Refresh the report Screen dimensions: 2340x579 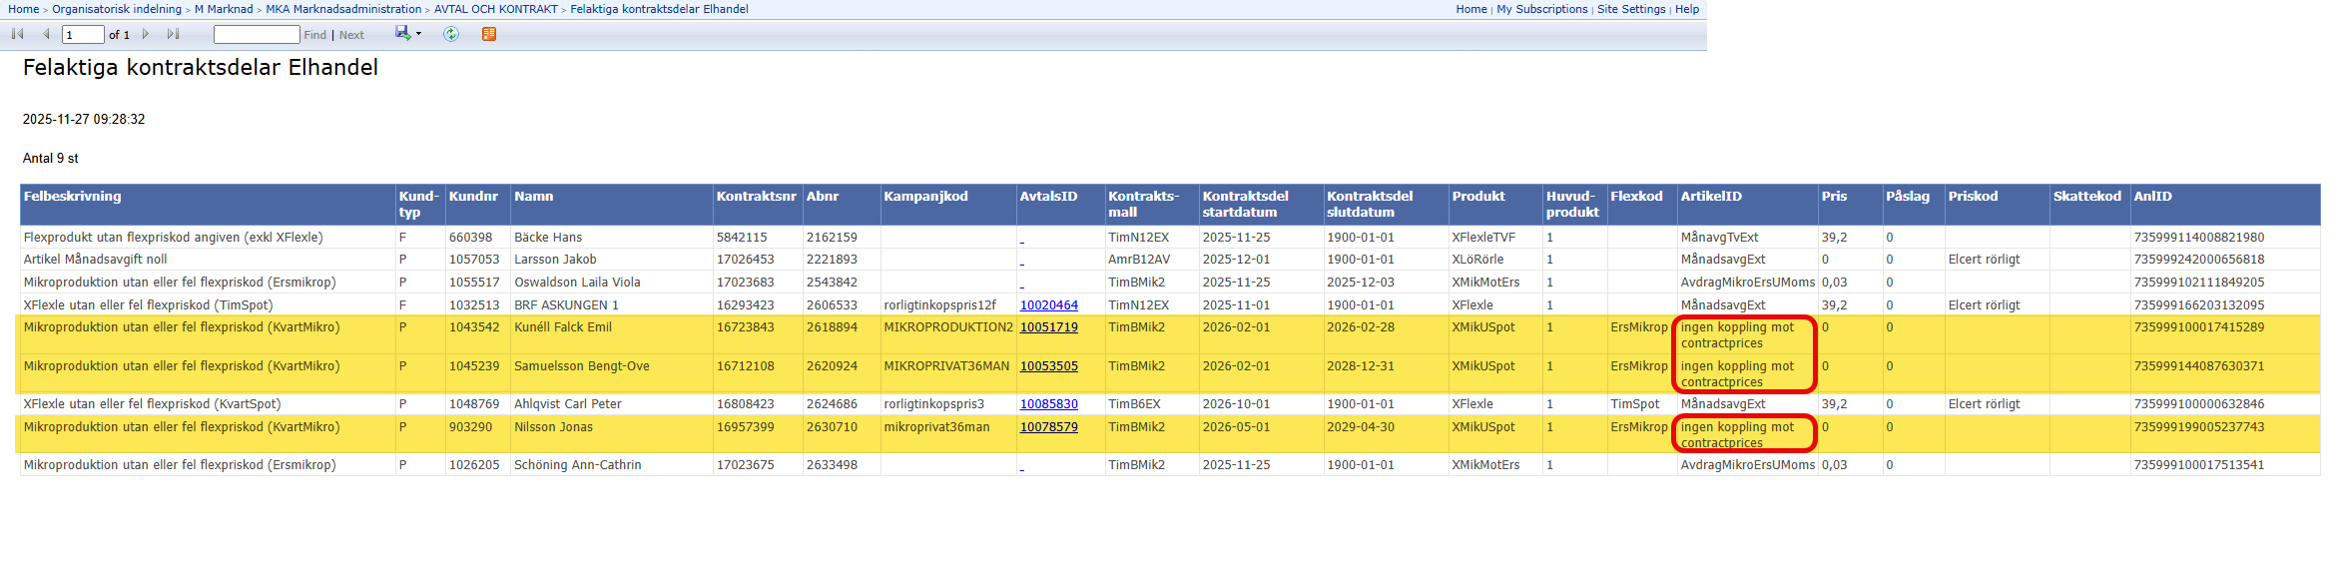coord(451,34)
